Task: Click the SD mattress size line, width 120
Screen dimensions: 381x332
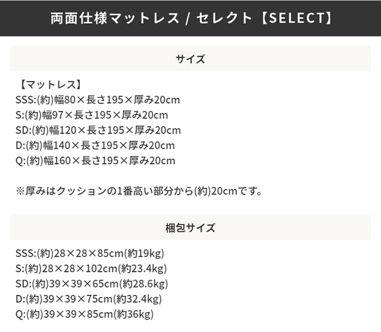Action: (98, 131)
